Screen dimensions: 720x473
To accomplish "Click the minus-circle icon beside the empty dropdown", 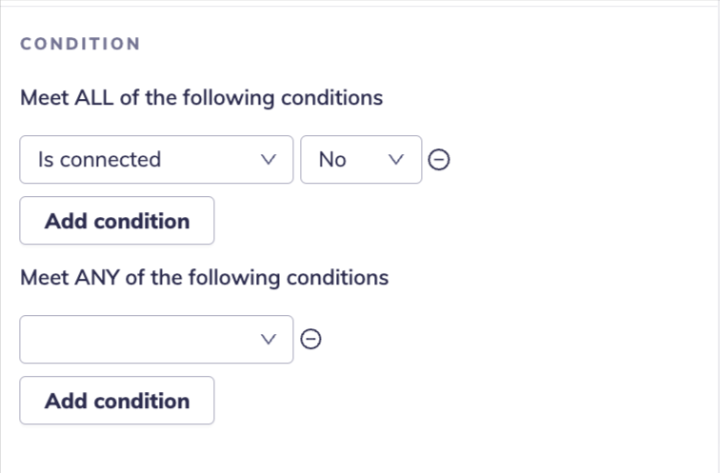I will click(310, 339).
